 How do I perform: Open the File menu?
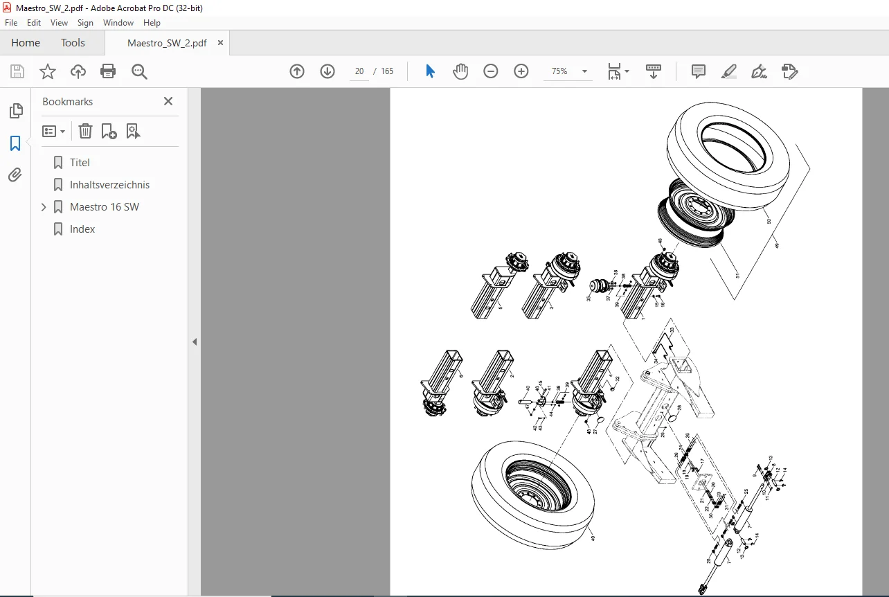pos(11,23)
